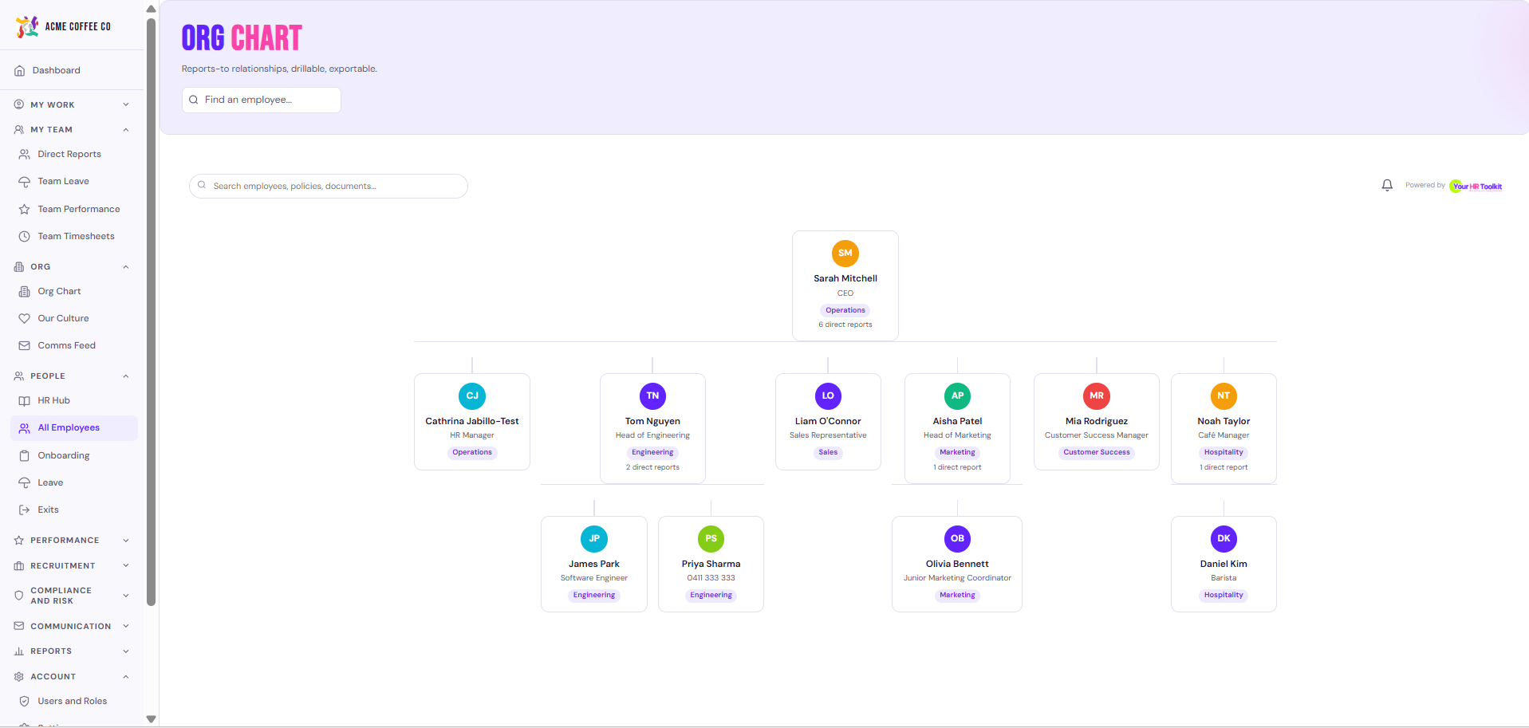Click the Exits door icon
Viewport: 1529px width, 728px height.
tap(25, 510)
